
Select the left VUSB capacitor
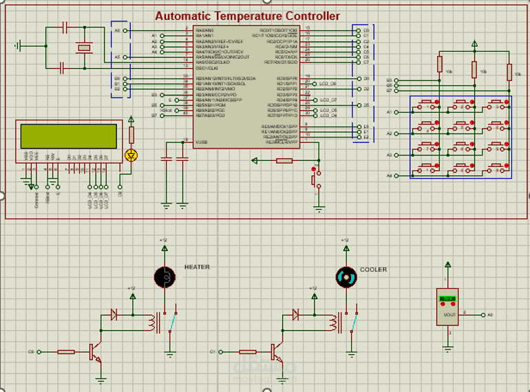167,159
